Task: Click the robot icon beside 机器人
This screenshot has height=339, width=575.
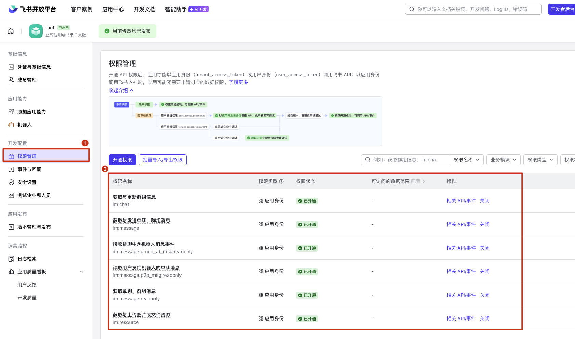Action: point(11,125)
